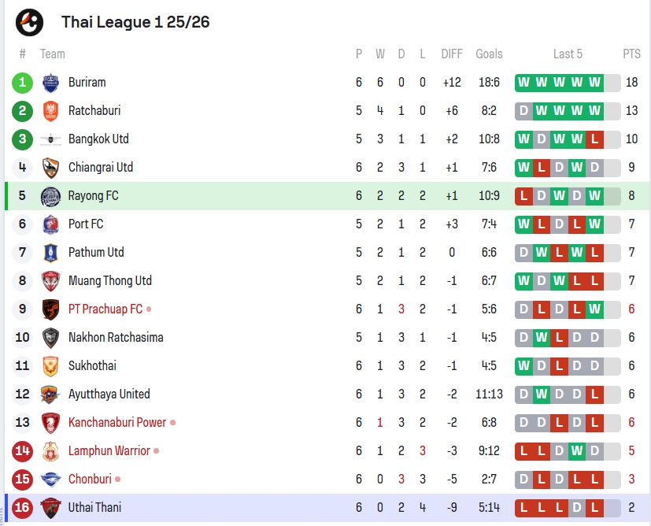The image size is (651, 526).
Task: Click the Chonburi shark logo
Action: [x=50, y=479]
